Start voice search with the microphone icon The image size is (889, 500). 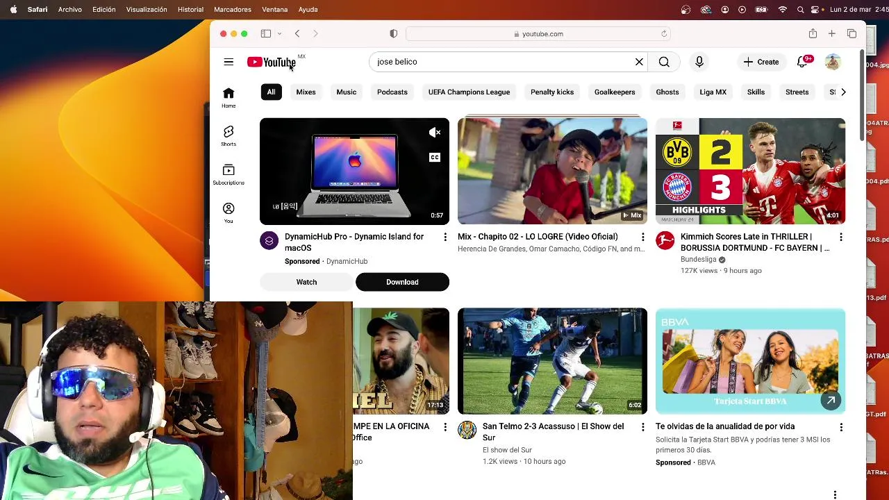pos(699,62)
